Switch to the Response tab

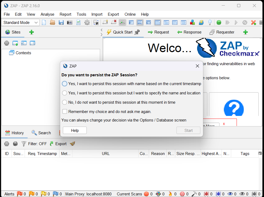pyautogui.click(x=189, y=32)
